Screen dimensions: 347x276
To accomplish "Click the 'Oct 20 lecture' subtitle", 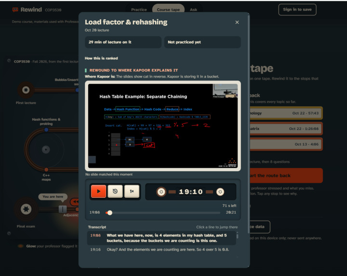I will pos(97,30).
